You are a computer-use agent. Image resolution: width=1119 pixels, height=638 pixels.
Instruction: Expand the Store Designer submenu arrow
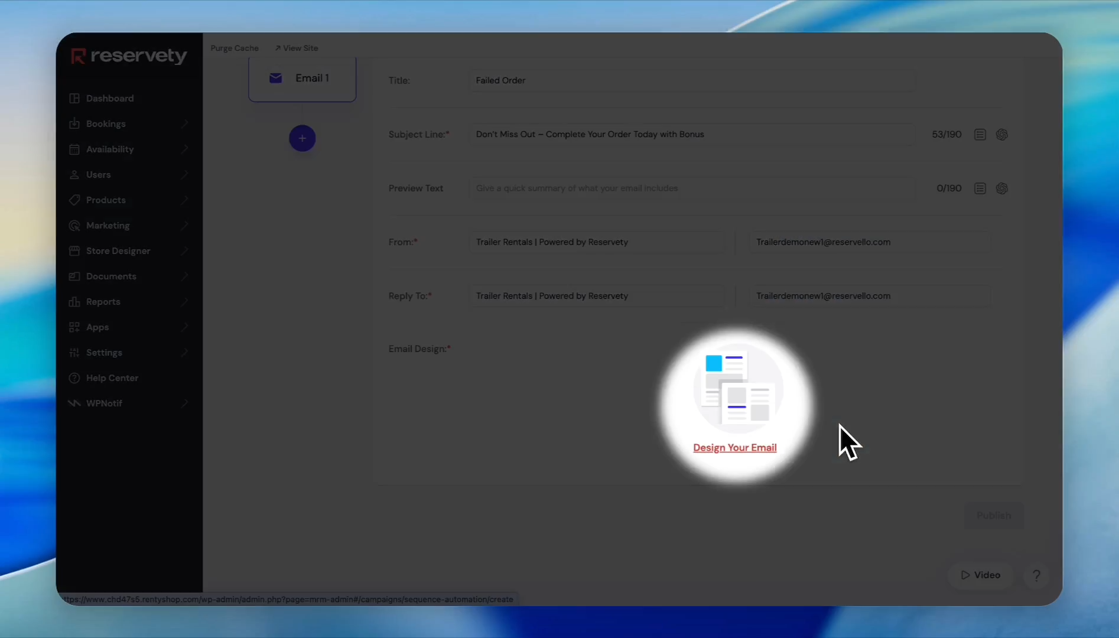click(x=184, y=250)
